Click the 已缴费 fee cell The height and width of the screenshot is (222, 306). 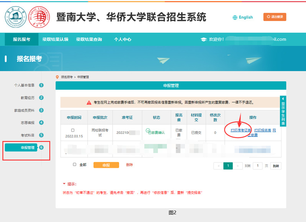point(179,133)
